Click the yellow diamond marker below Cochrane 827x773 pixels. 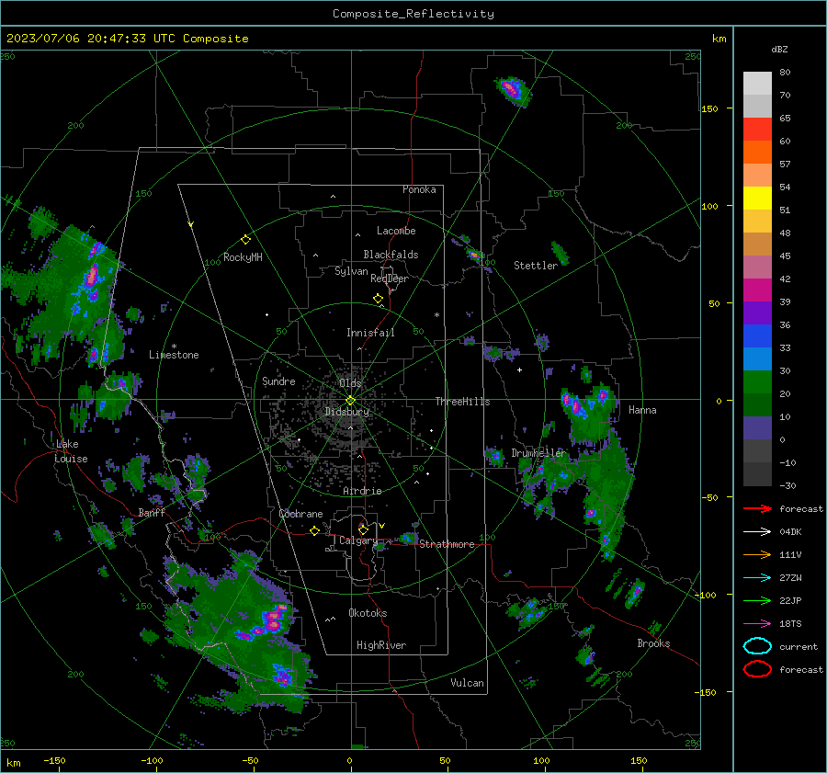(x=314, y=530)
